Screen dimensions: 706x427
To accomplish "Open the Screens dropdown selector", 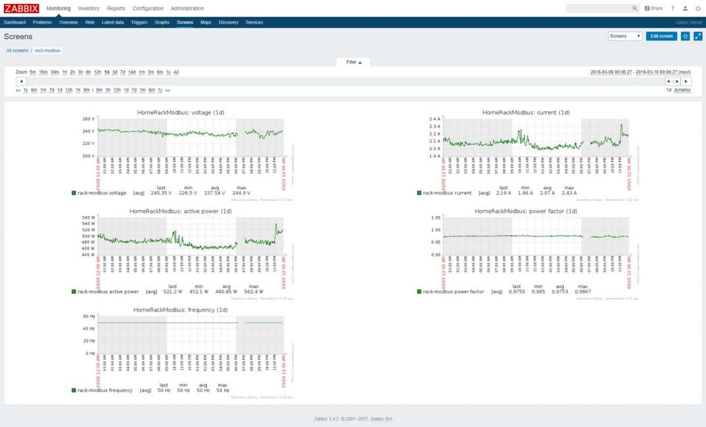I will click(x=625, y=36).
